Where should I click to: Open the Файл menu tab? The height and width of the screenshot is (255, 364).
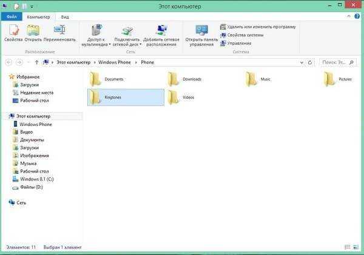click(12, 17)
